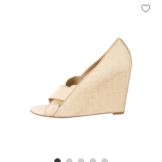This screenshot has width=162, height=162.
Task: Select the first dark carousel dot
Action: [x=58, y=160]
